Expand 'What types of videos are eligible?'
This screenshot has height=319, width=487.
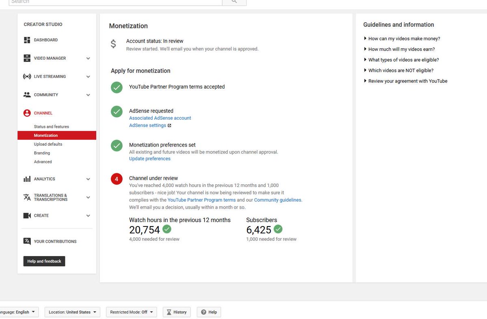pos(401,60)
